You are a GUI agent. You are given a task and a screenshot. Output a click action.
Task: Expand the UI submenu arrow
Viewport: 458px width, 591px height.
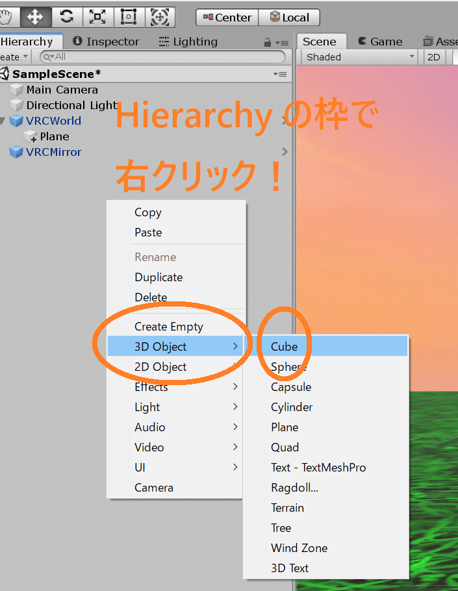pyautogui.click(x=235, y=467)
